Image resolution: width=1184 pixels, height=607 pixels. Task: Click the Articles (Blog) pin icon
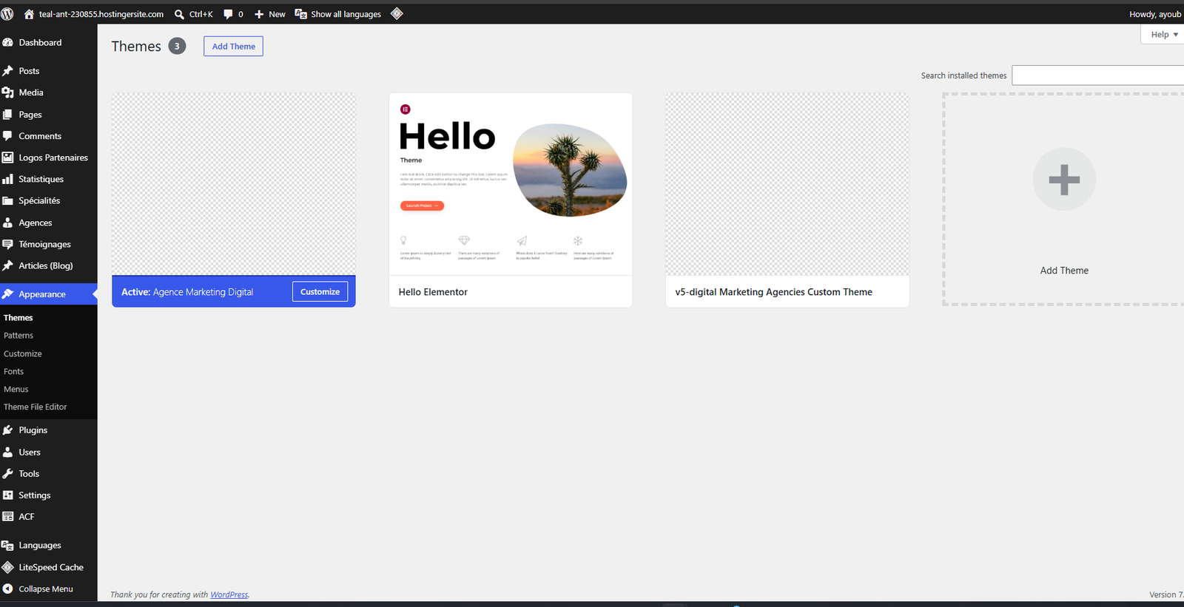click(8, 265)
